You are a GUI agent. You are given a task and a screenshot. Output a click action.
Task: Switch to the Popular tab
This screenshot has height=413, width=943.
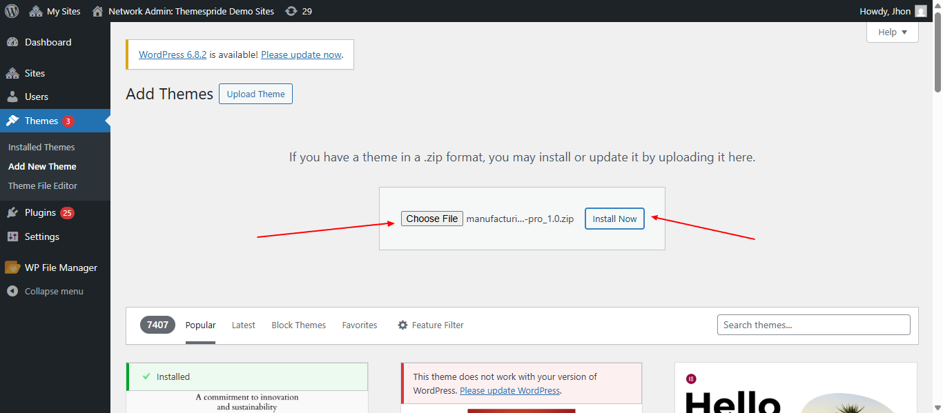coord(200,325)
